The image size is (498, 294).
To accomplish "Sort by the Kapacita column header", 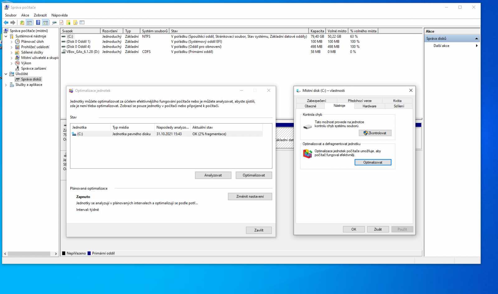I will click(x=317, y=31).
